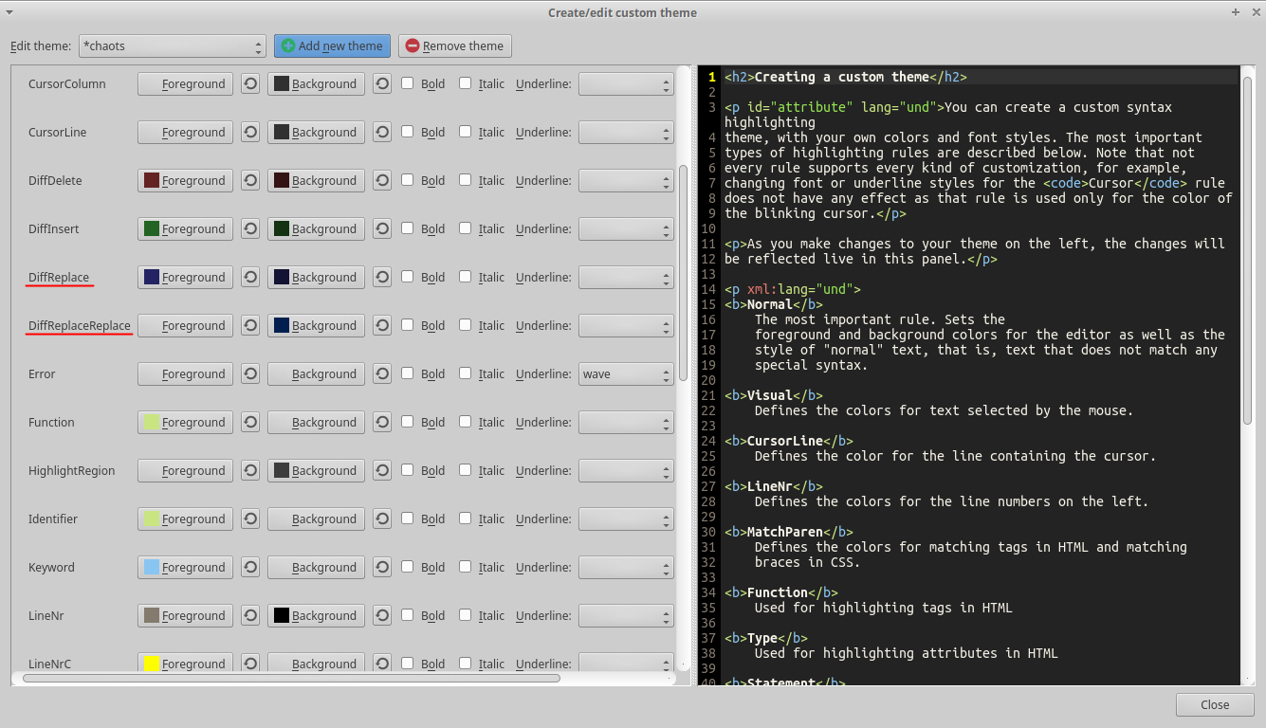Reset the Keyword background color
The image size is (1266, 728).
382,567
